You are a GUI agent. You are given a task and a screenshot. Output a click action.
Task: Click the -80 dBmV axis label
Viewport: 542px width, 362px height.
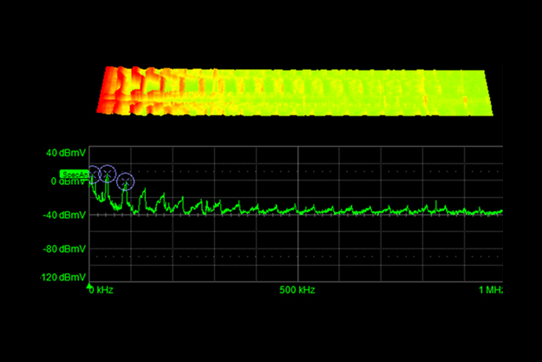(65, 249)
